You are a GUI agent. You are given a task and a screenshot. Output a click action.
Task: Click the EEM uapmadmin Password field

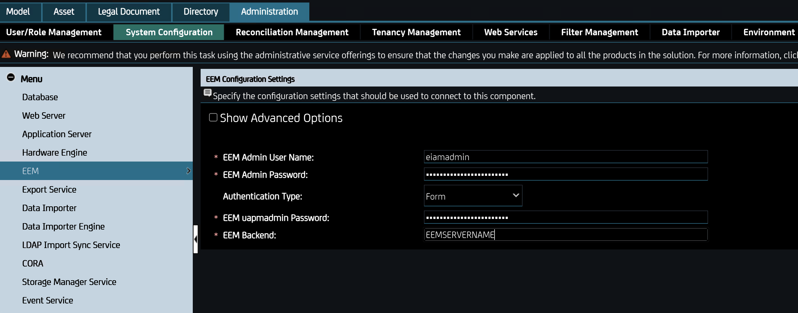[x=565, y=218]
